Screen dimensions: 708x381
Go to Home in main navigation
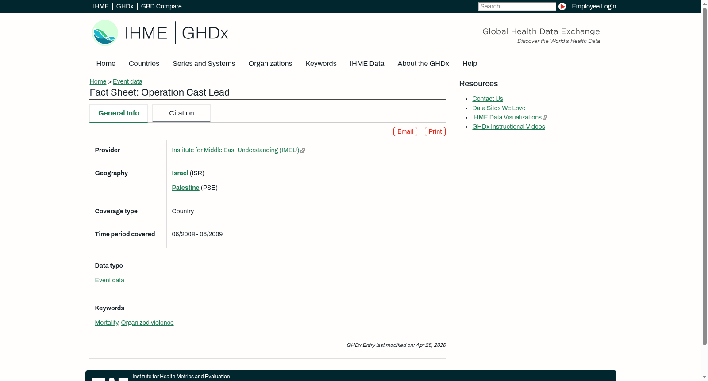coord(106,63)
